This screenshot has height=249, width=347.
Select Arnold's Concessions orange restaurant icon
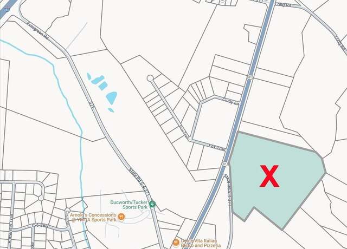[121, 217]
